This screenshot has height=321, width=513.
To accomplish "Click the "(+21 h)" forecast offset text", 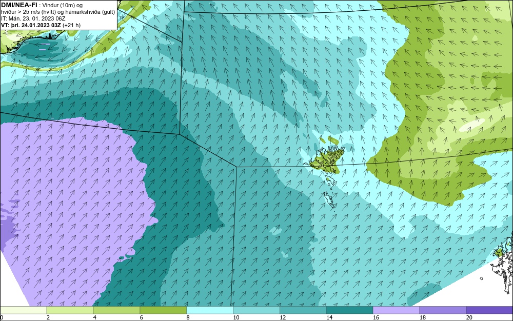I will [x=71, y=25].
